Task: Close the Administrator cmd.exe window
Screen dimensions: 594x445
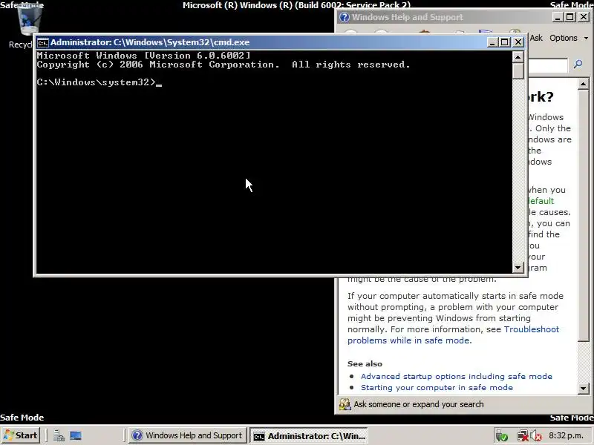Action: point(518,42)
